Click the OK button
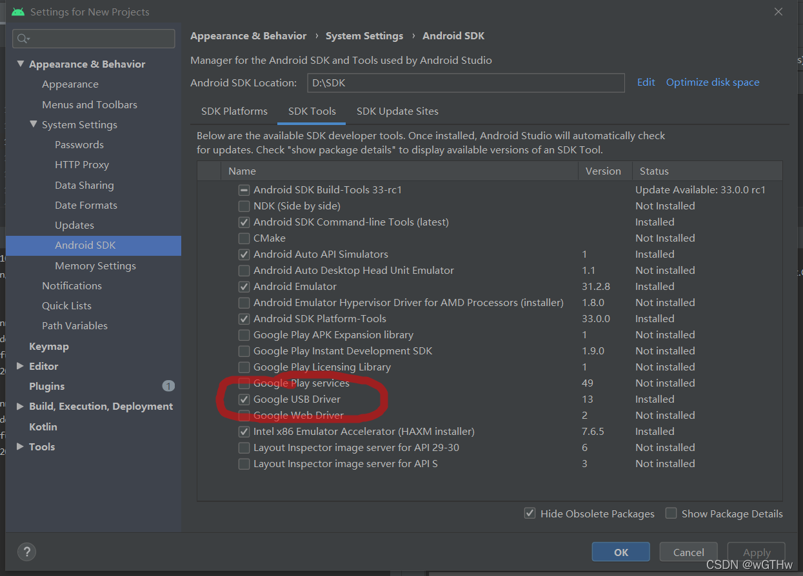 [x=621, y=552]
